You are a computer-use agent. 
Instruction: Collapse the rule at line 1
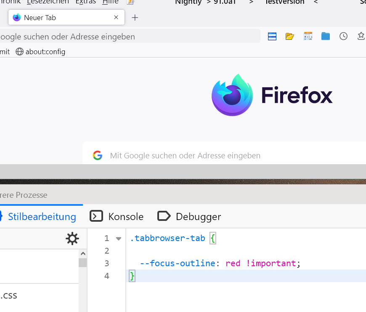pos(119,239)
